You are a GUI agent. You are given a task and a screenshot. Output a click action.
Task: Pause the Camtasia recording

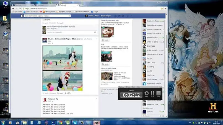pos(152,94)
